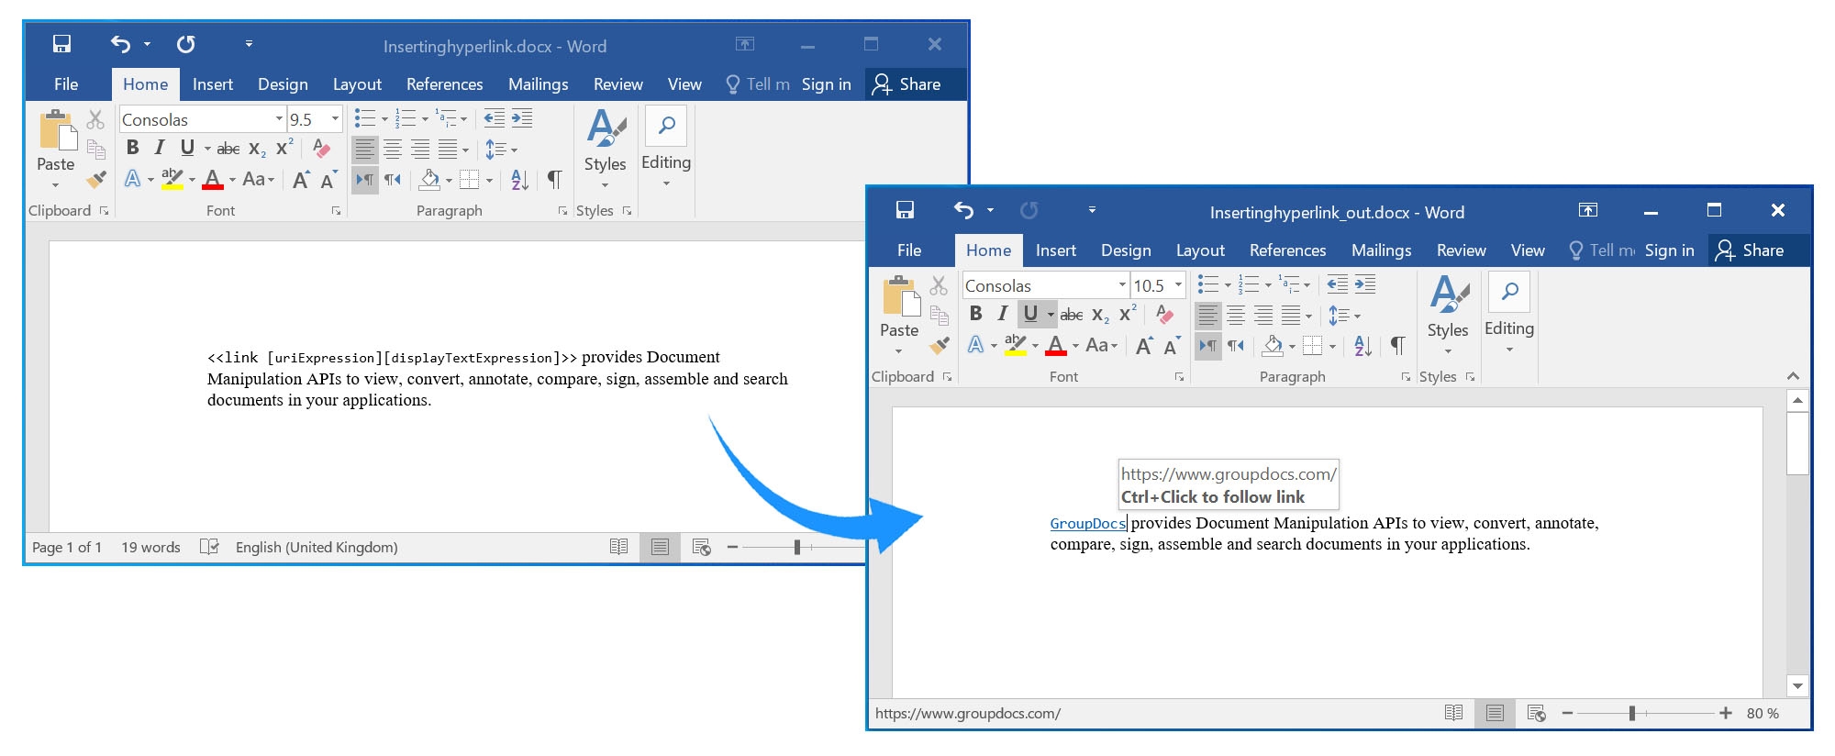
Task: Expand the 10.5 font size dropdown
Action: [1178, 285]
